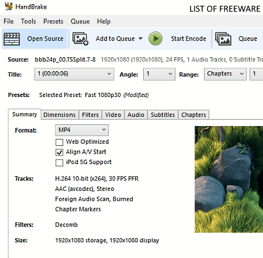The height and width of the screenshot is (258, 263).
Task: Switch to the Dimensions tab
Action: pyautogui.click(x=60, y=115)
